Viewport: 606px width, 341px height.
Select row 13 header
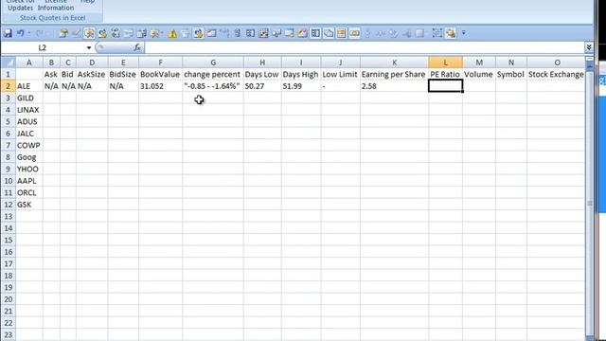(9, 216)
